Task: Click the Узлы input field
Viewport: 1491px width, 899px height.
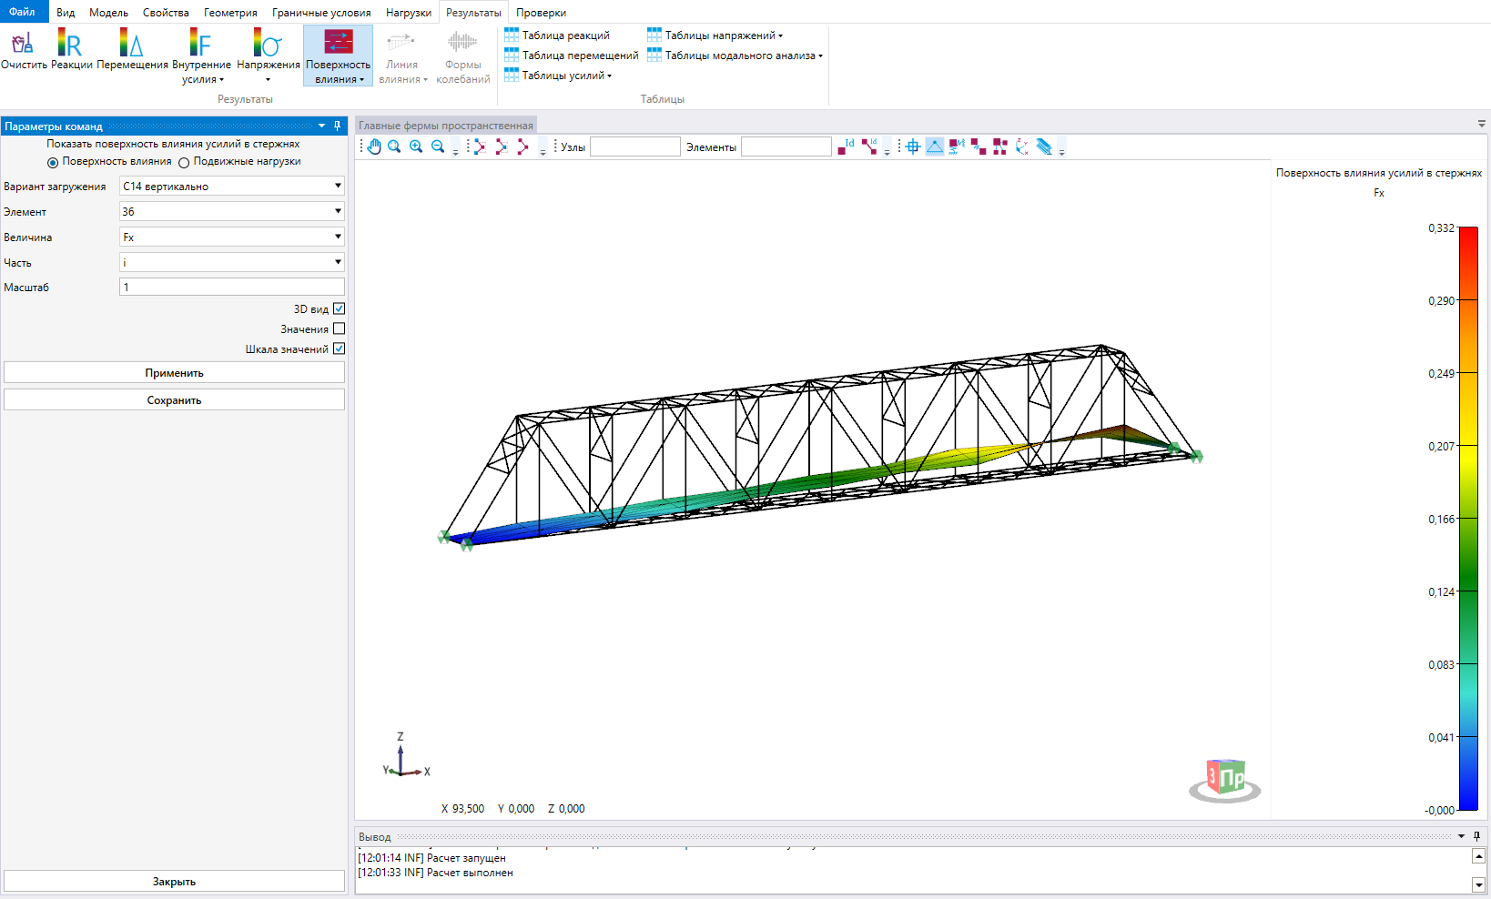Action: (x=634, y=146)
